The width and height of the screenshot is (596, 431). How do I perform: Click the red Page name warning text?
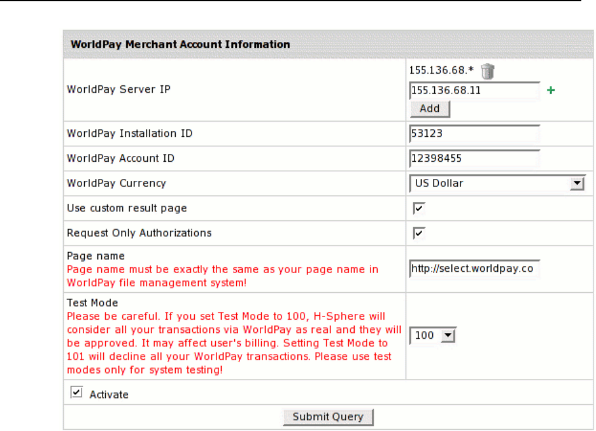point(223,276)
